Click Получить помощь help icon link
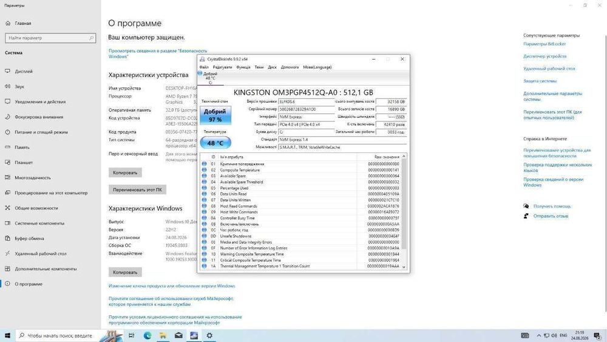Screen dimensions: 607x342 (x=552, y=206)
